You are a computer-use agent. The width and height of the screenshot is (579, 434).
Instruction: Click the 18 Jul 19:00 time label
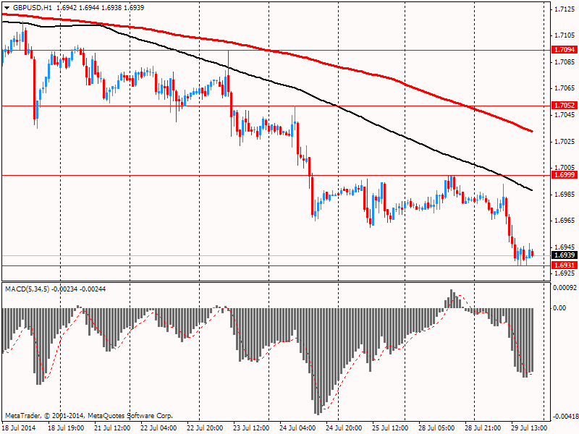click(66, 428)
